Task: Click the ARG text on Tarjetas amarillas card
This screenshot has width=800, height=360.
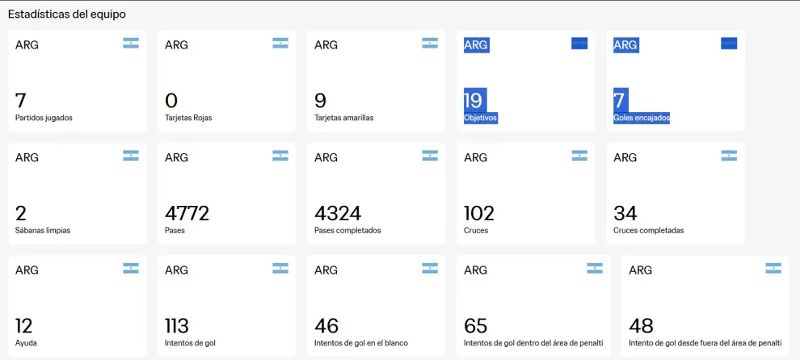Action: [x=326, y=45]
